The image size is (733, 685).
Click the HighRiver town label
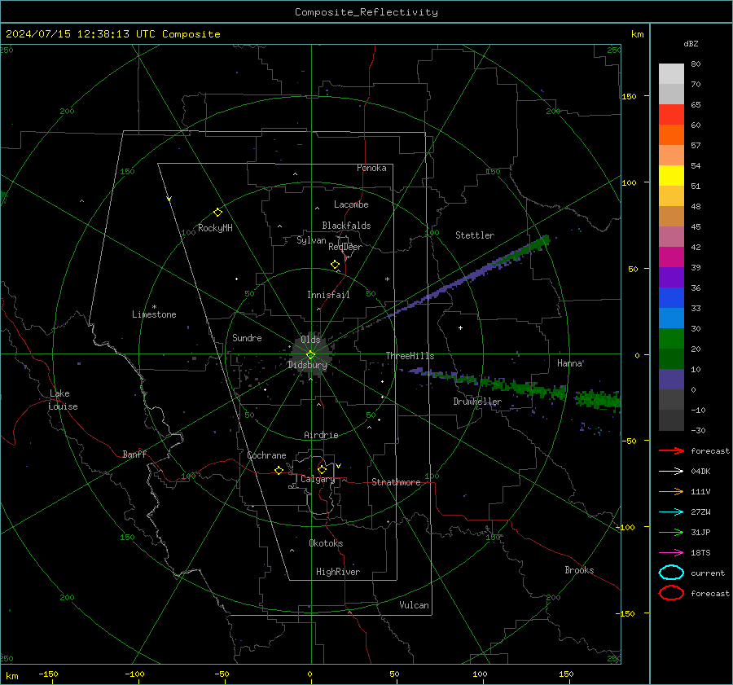pos(338,572)
